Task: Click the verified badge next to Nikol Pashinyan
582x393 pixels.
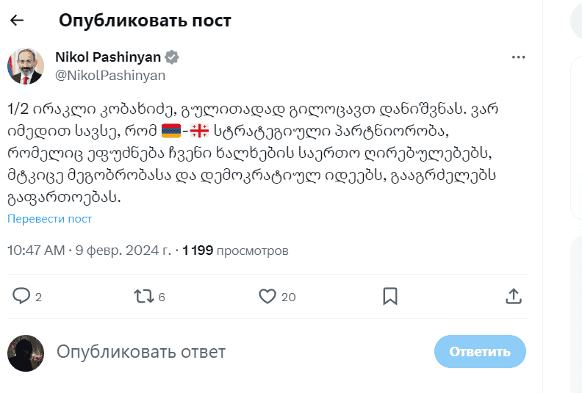Action: [x=172, y=57]
